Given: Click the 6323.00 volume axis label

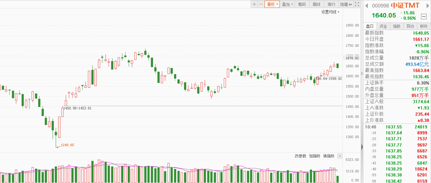Looking at the screenshot, I should coord(352,160).
